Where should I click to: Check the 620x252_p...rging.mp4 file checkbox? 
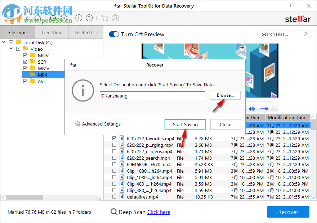(114, 145)
